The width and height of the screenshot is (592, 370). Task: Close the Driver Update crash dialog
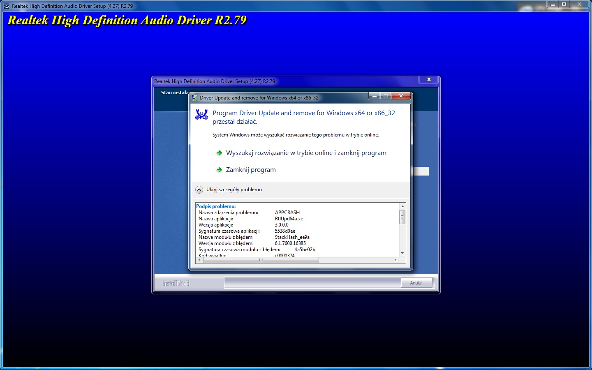pos(401,96)
